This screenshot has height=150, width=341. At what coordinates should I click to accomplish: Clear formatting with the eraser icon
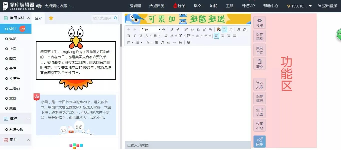[x=172, y=29]
